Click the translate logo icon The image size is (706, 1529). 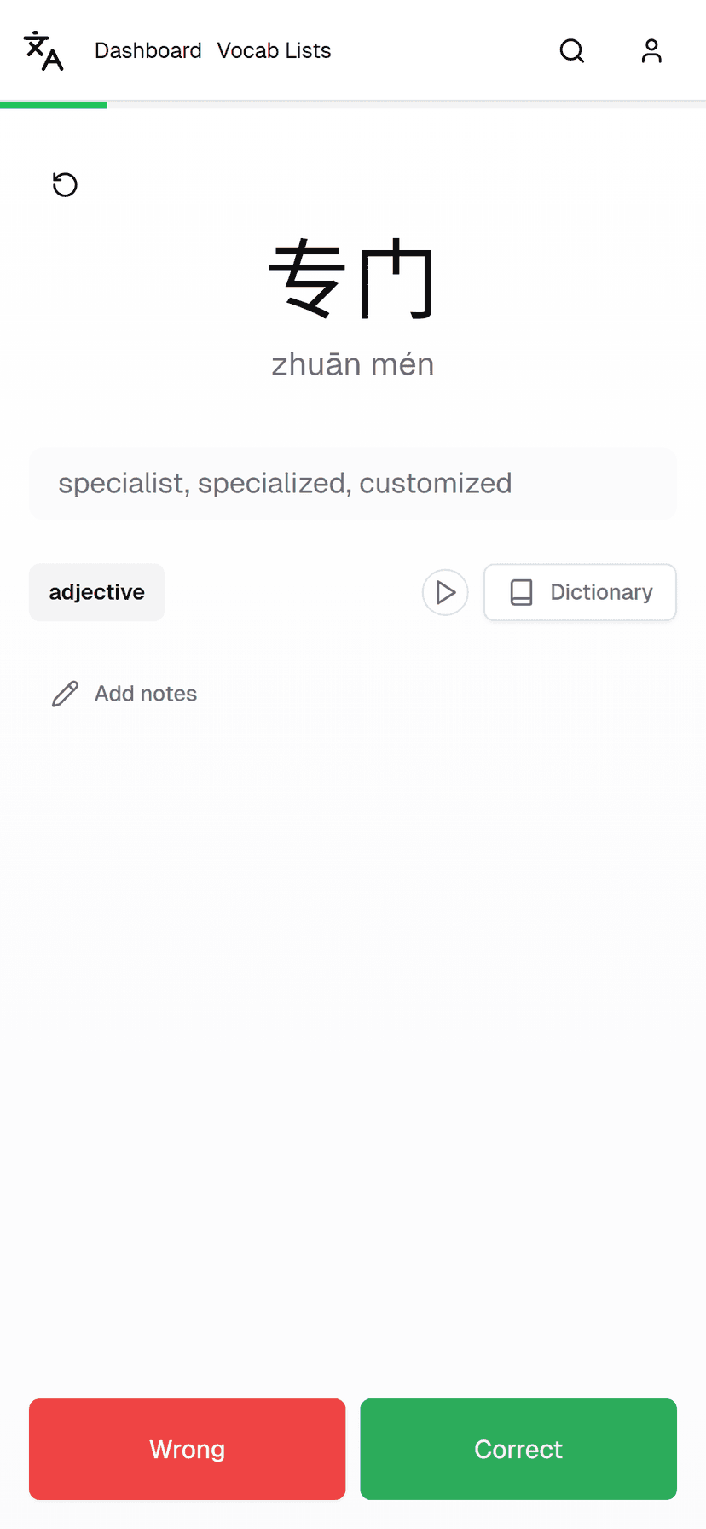43,51
